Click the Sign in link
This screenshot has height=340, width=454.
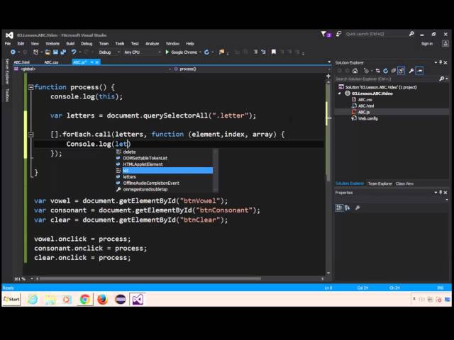click(427, 44)
